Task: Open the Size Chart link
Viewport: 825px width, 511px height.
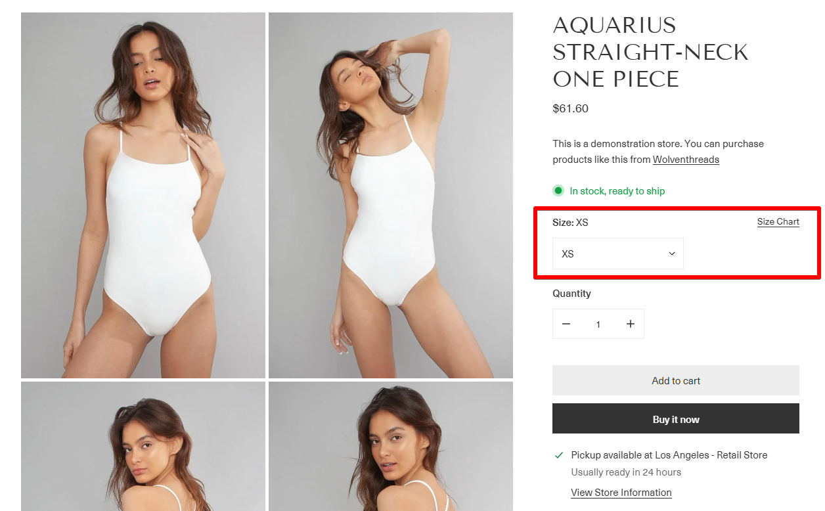Action: (x=778, y=222)
